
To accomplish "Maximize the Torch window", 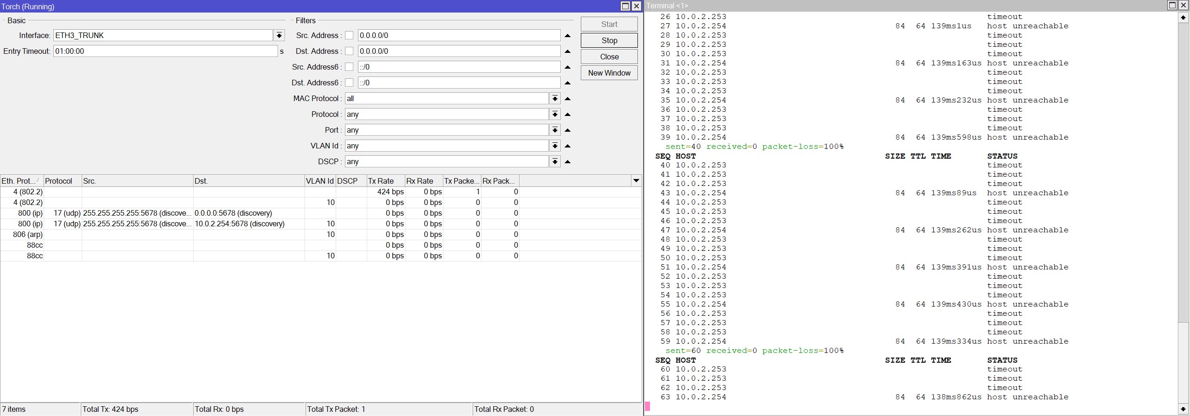I will 625,6.
